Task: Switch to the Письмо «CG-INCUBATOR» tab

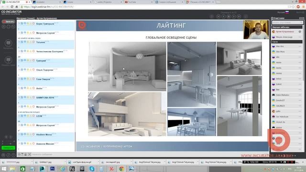Action: pos(199,2)
